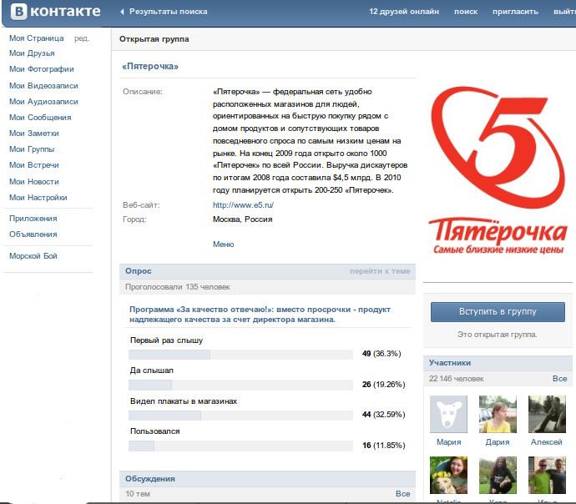Open the girl-with-dog member photo
The image size is (576, 504).
pyautogui.click(x=448, y=475)
